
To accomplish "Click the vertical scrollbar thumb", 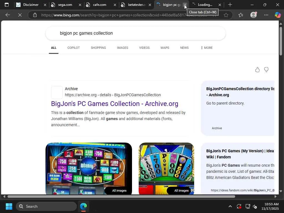I will pos(281,41).
